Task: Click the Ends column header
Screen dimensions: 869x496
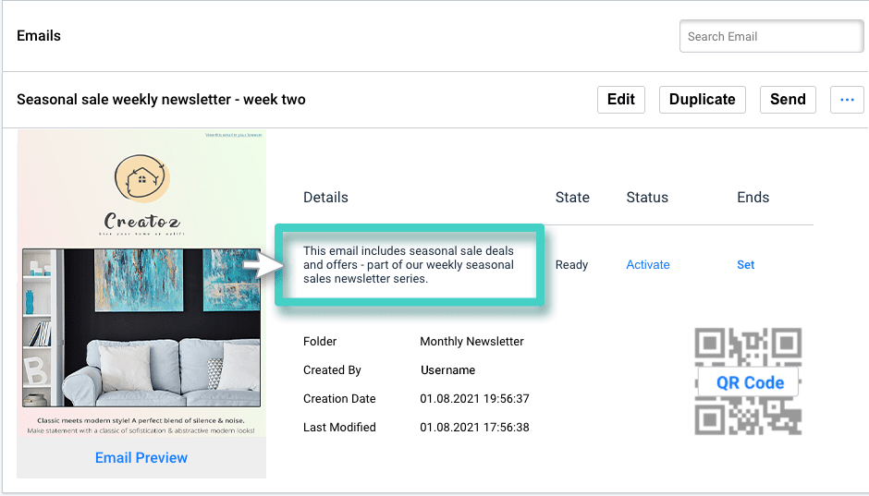Action: tap(753, 198)
